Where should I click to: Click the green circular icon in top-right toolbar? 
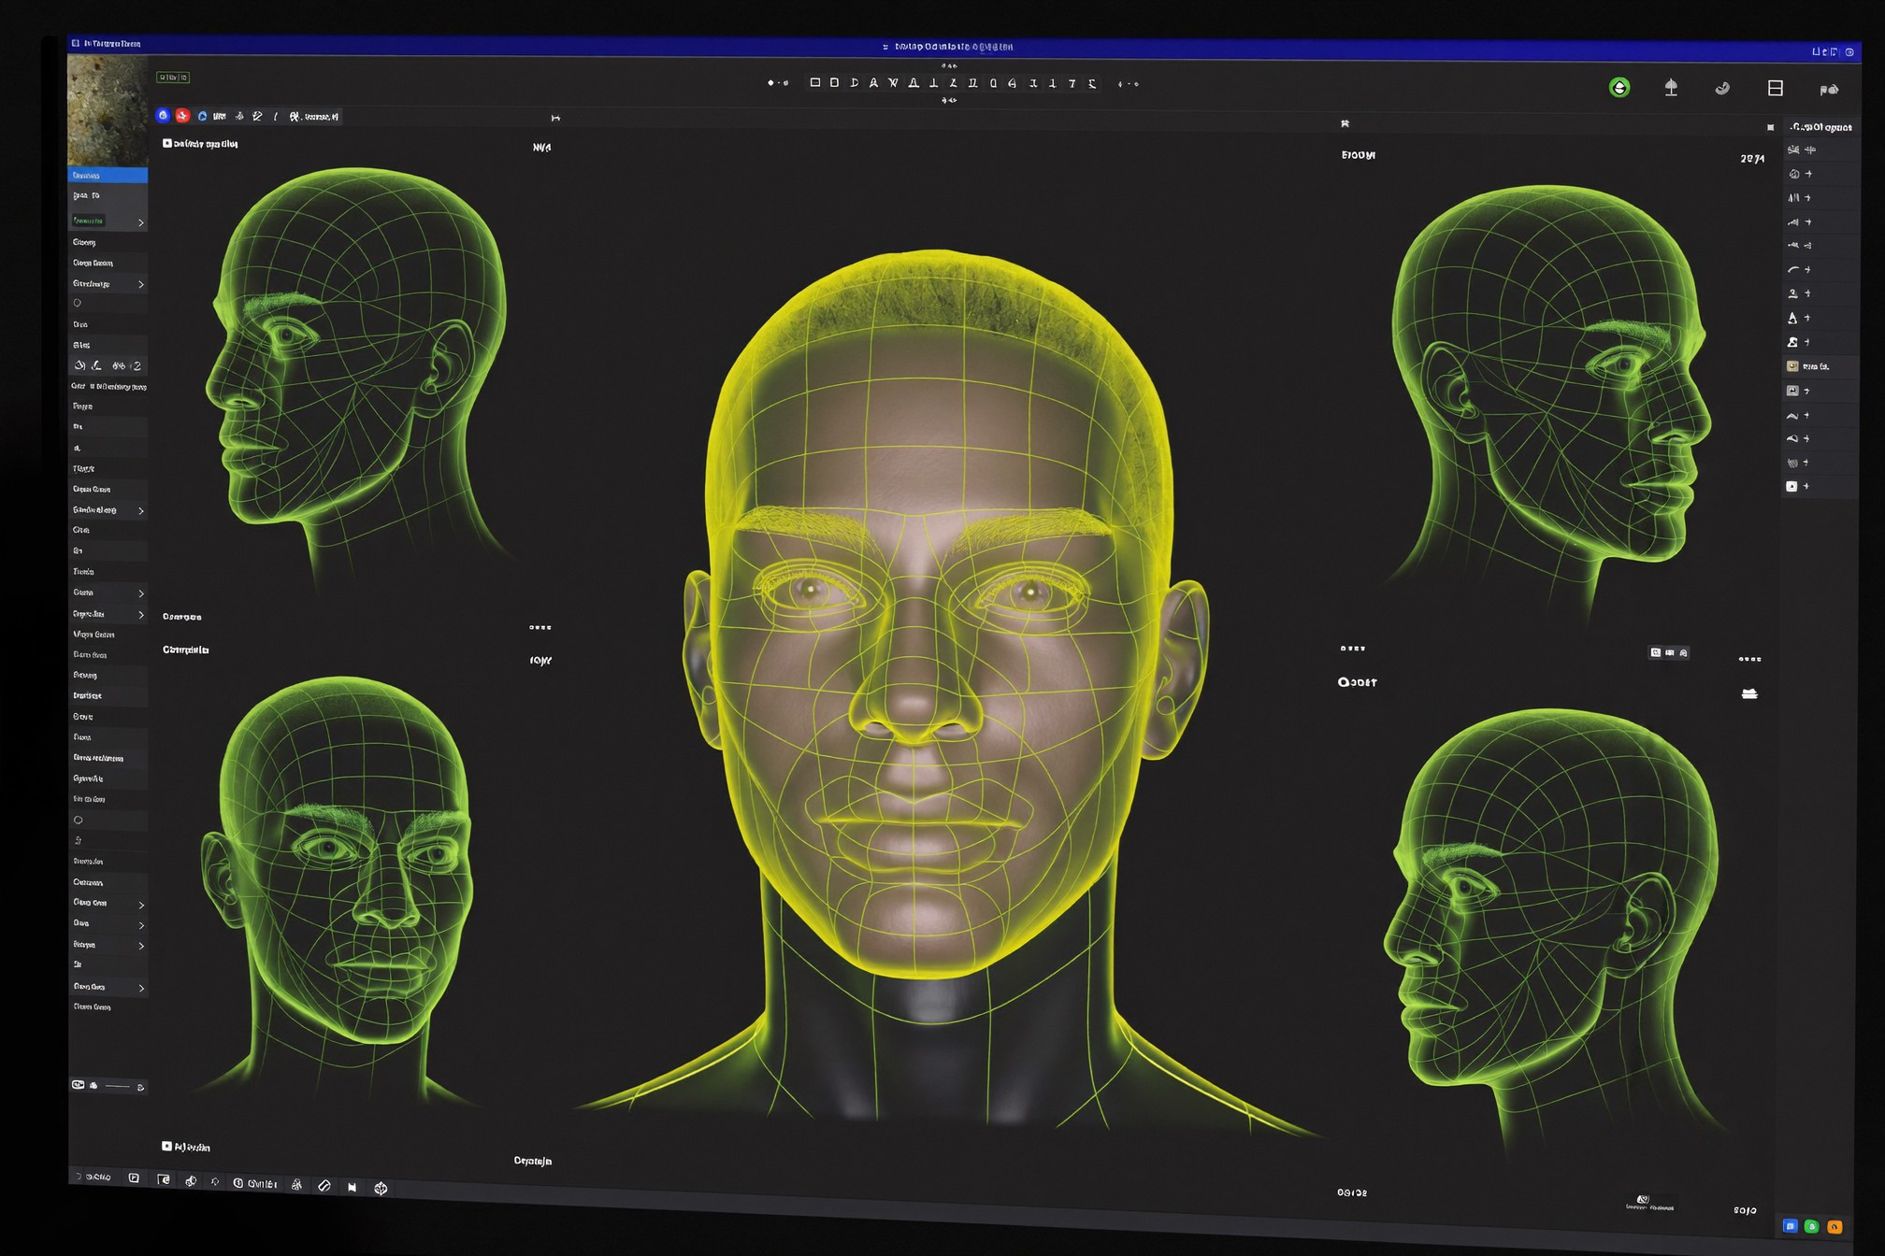click(1619, 88)
